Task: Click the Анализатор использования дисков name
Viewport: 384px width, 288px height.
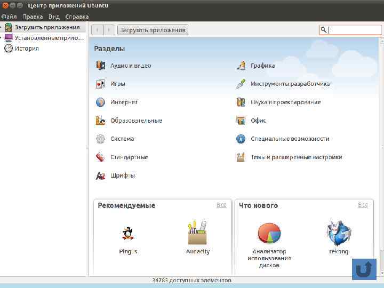Action: click(x=269, y=258)
